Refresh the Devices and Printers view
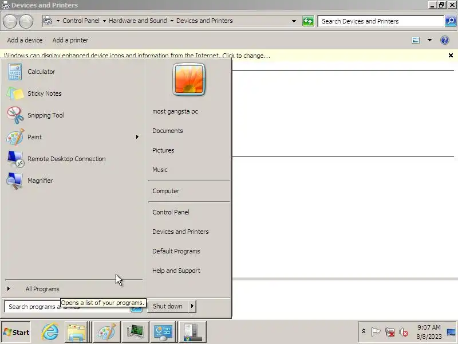The width and height of the screenshot is (458, 344). point(308,21)
